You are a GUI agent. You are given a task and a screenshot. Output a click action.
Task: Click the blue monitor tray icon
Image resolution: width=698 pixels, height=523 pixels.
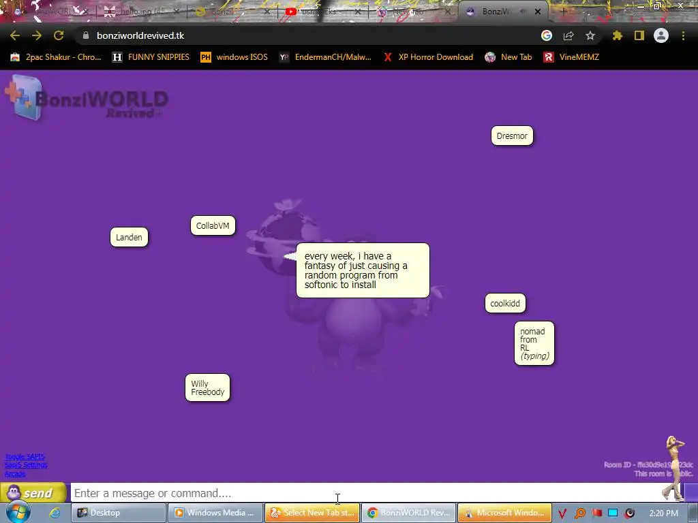point(613,513)
